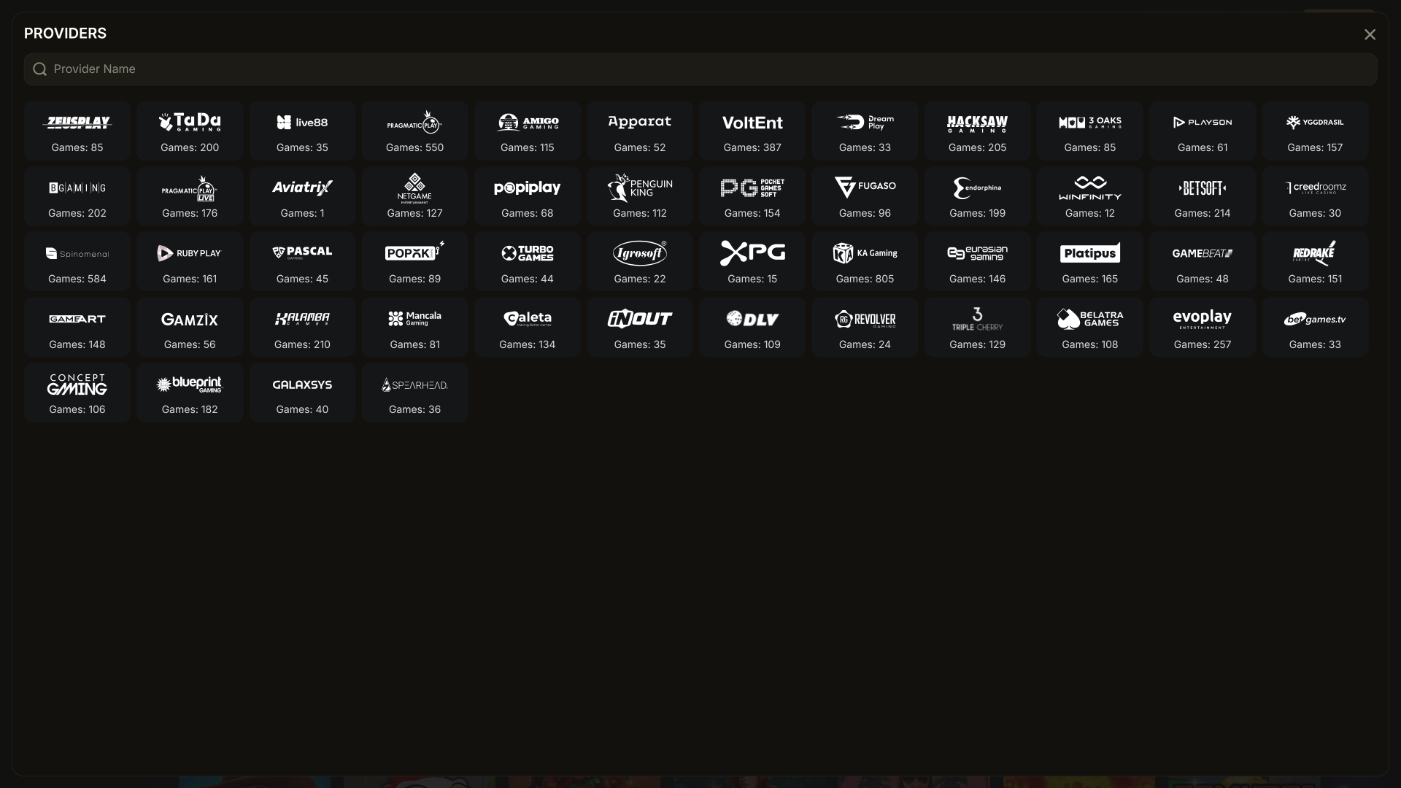Choose the Kalamba Games provider
1401x788 pixels.
coord(302,328)
